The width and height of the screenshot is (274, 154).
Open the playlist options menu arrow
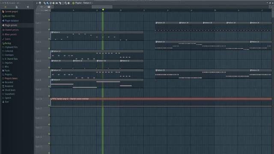coord(37,3)
